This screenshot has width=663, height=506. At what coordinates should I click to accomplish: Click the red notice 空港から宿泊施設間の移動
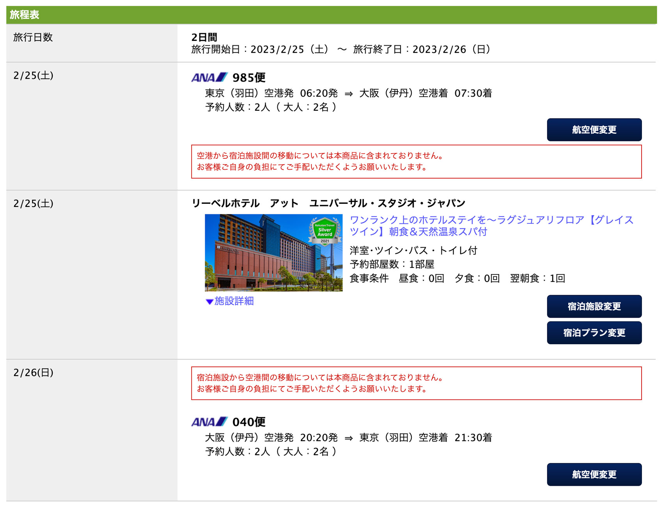click(x=416, y=161)
